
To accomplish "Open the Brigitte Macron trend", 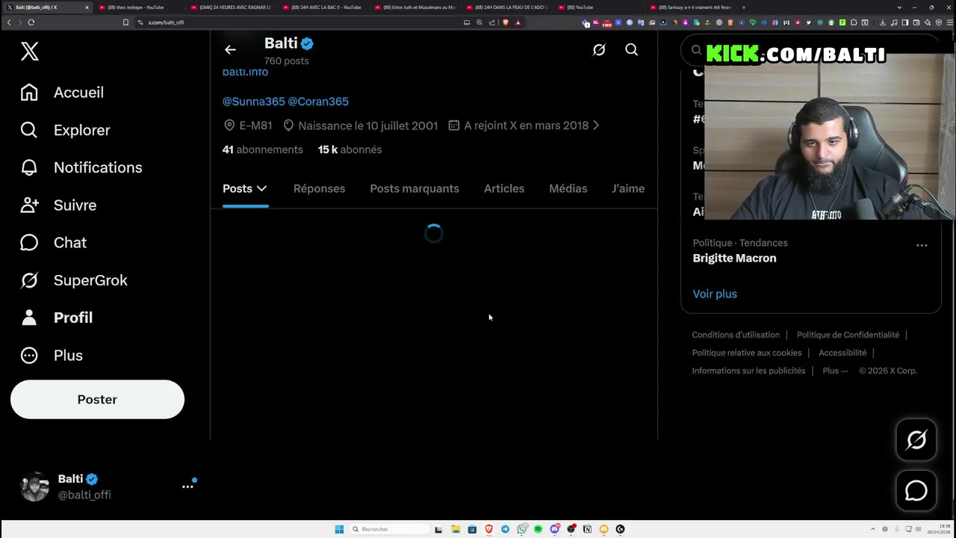I will [734, 258].
